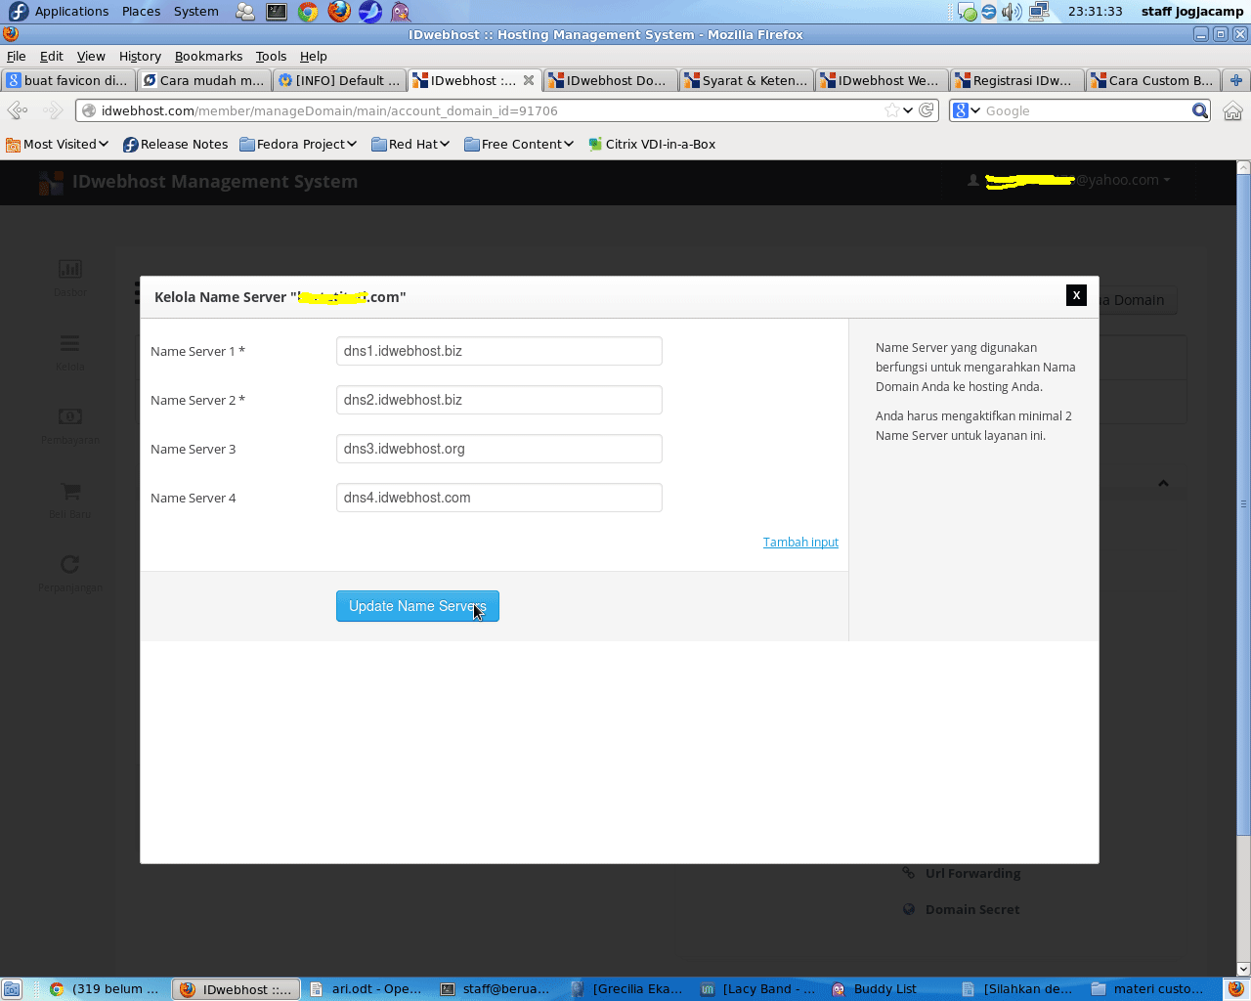Click the search magnifier icon
Viewport: 1251px width, 1001px height.
[x=1200, y=110]
